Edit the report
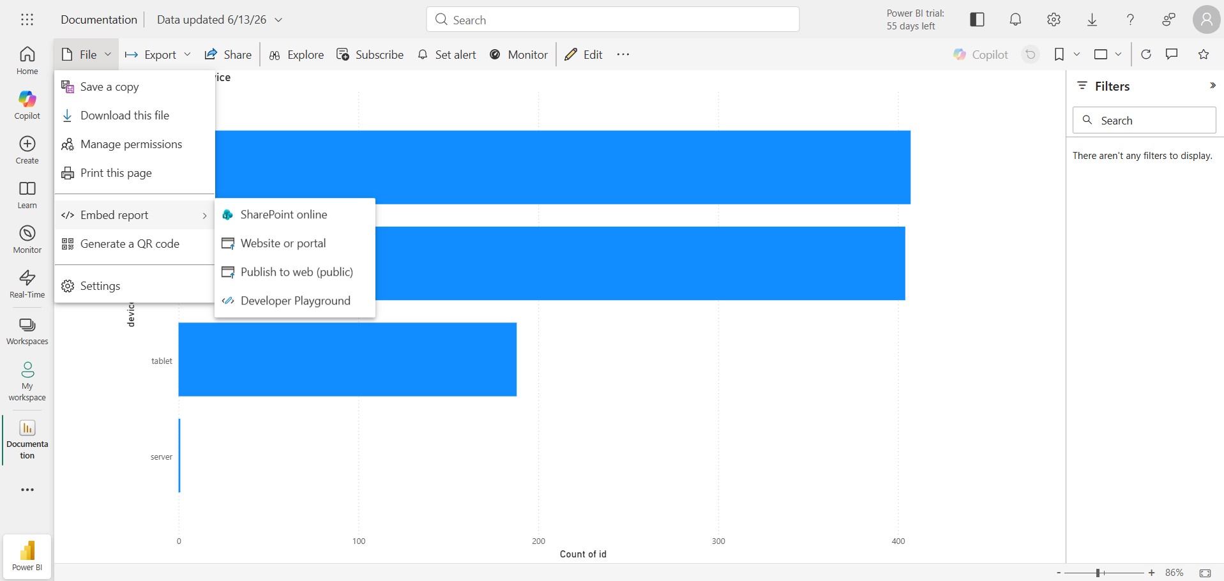 pos(584,54)
